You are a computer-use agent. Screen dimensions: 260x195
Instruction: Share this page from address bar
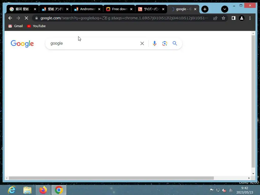click(x=215, y=18)
